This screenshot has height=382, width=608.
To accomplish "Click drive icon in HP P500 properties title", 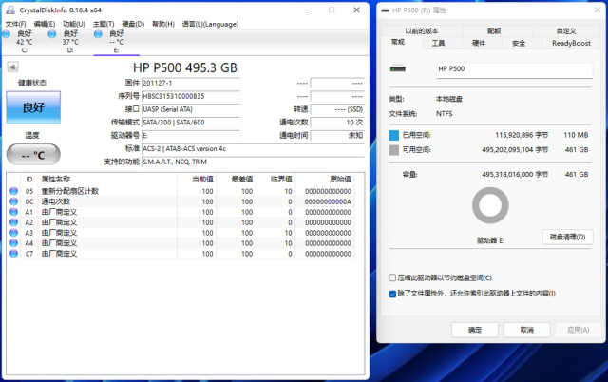I will pyautogui.click(x=385, y=10).
